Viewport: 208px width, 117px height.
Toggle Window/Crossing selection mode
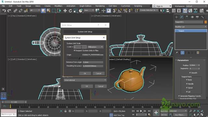tap(59, 11)
